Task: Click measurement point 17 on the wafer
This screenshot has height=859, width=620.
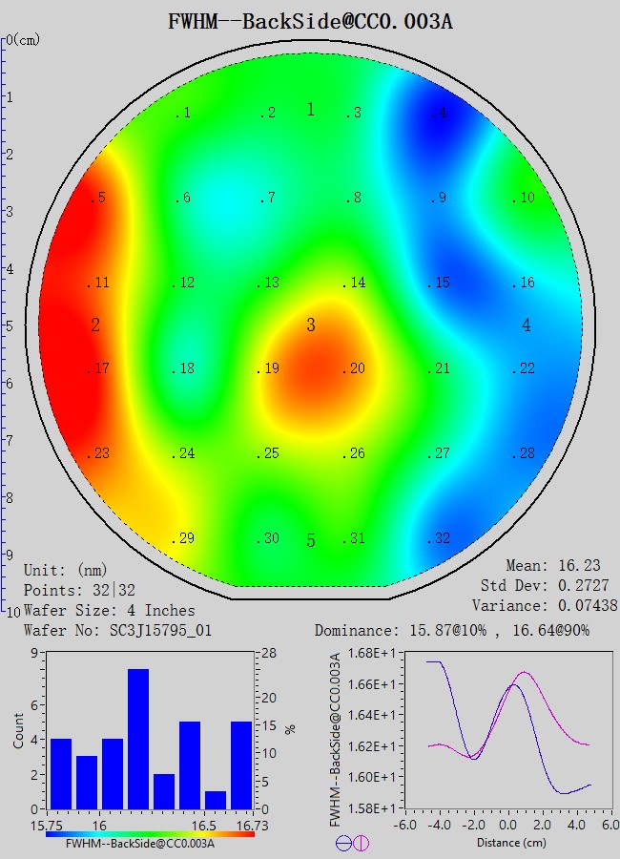Action: 98,369
